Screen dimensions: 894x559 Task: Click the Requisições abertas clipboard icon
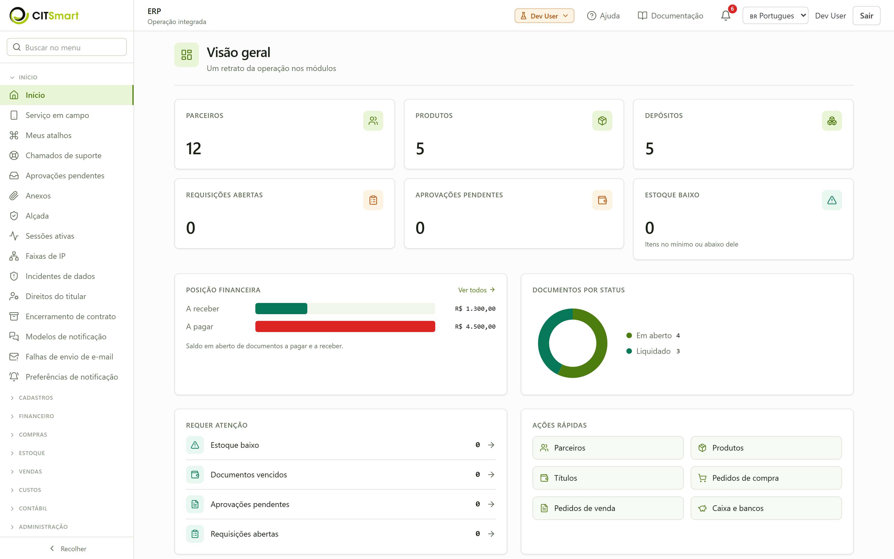click(x=373, y=200)
